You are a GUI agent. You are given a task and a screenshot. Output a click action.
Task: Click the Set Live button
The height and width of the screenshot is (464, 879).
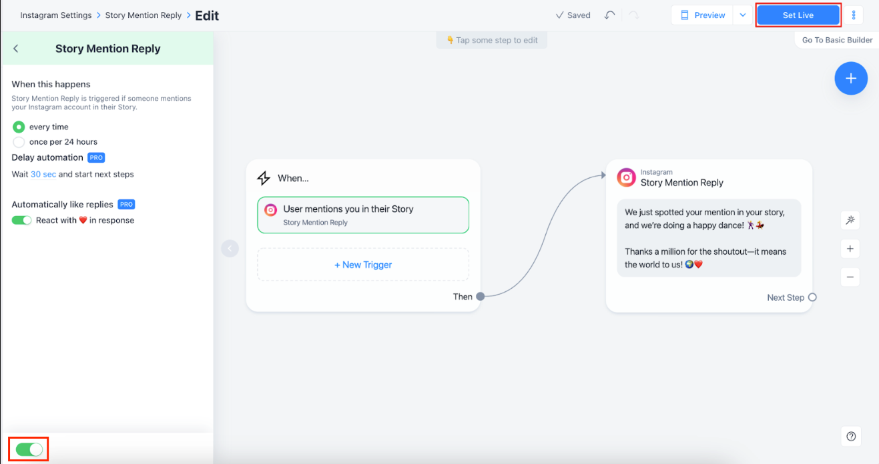click(x=798, y=15)
